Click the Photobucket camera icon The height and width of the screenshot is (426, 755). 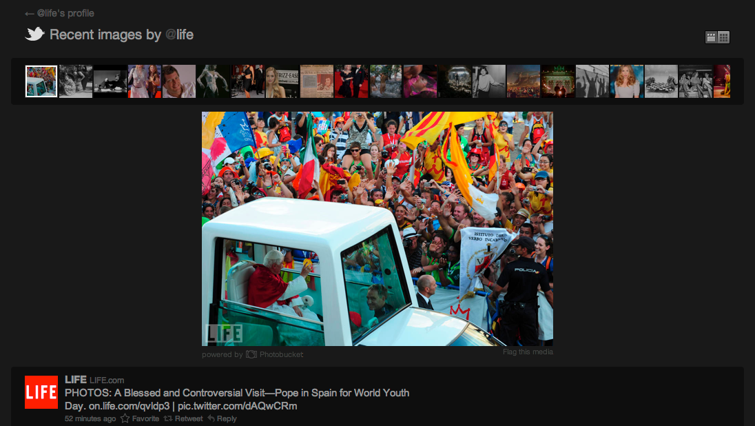(251, 354)
